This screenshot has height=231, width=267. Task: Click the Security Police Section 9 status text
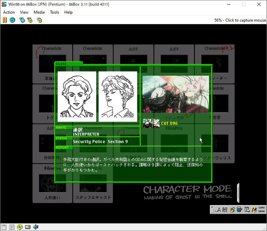click(100, 142)
